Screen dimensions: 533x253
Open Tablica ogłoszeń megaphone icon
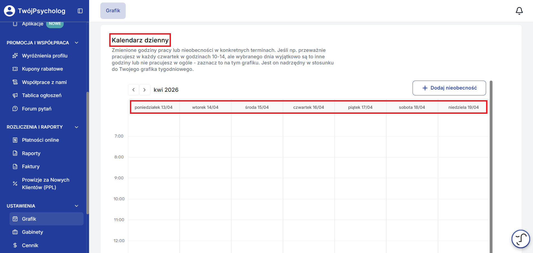click(15, 95)
